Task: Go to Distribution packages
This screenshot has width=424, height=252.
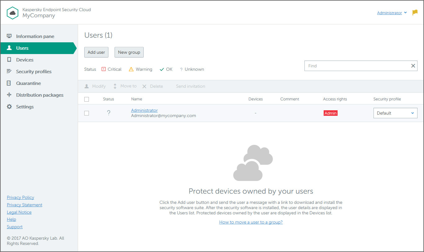Action: point(40,95)
